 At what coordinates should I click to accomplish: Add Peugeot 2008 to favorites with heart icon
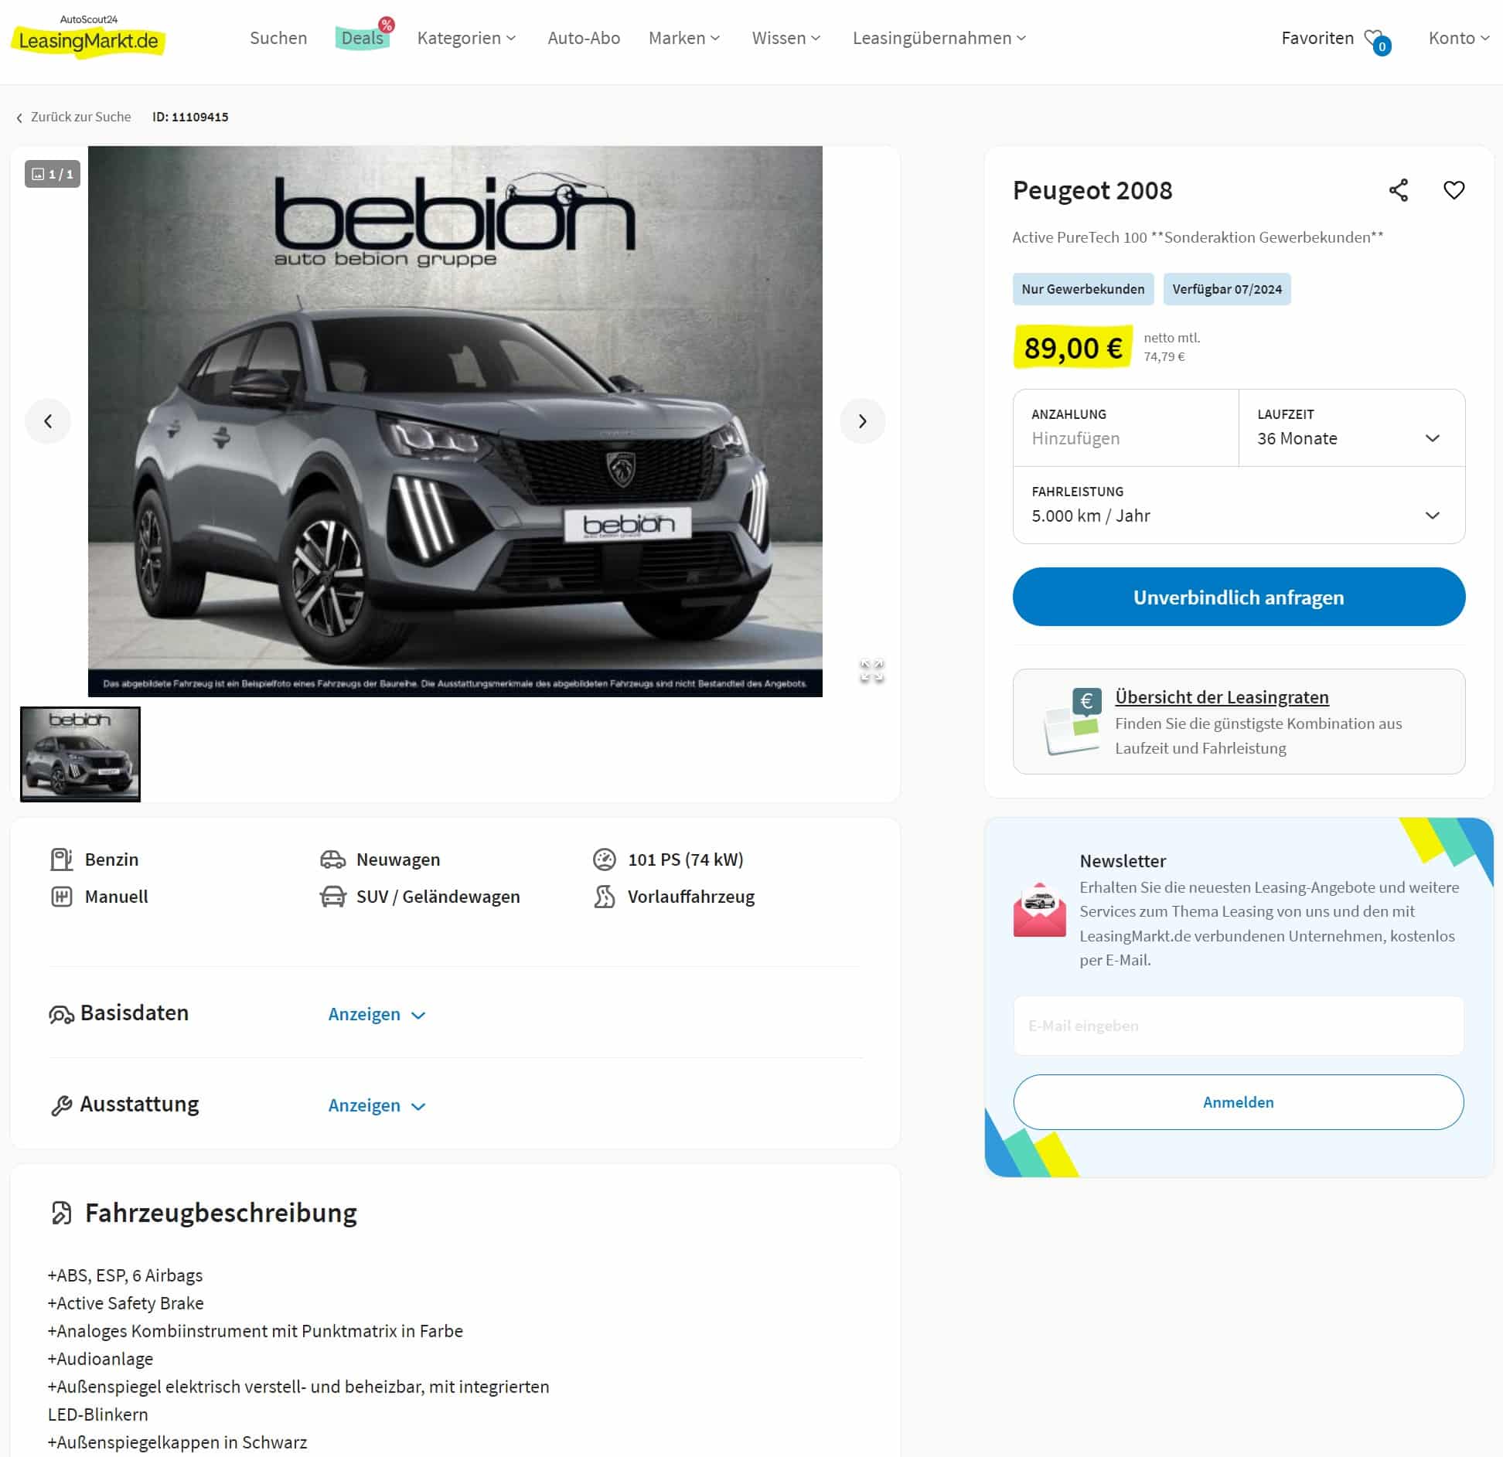[x=1454, y=190]
